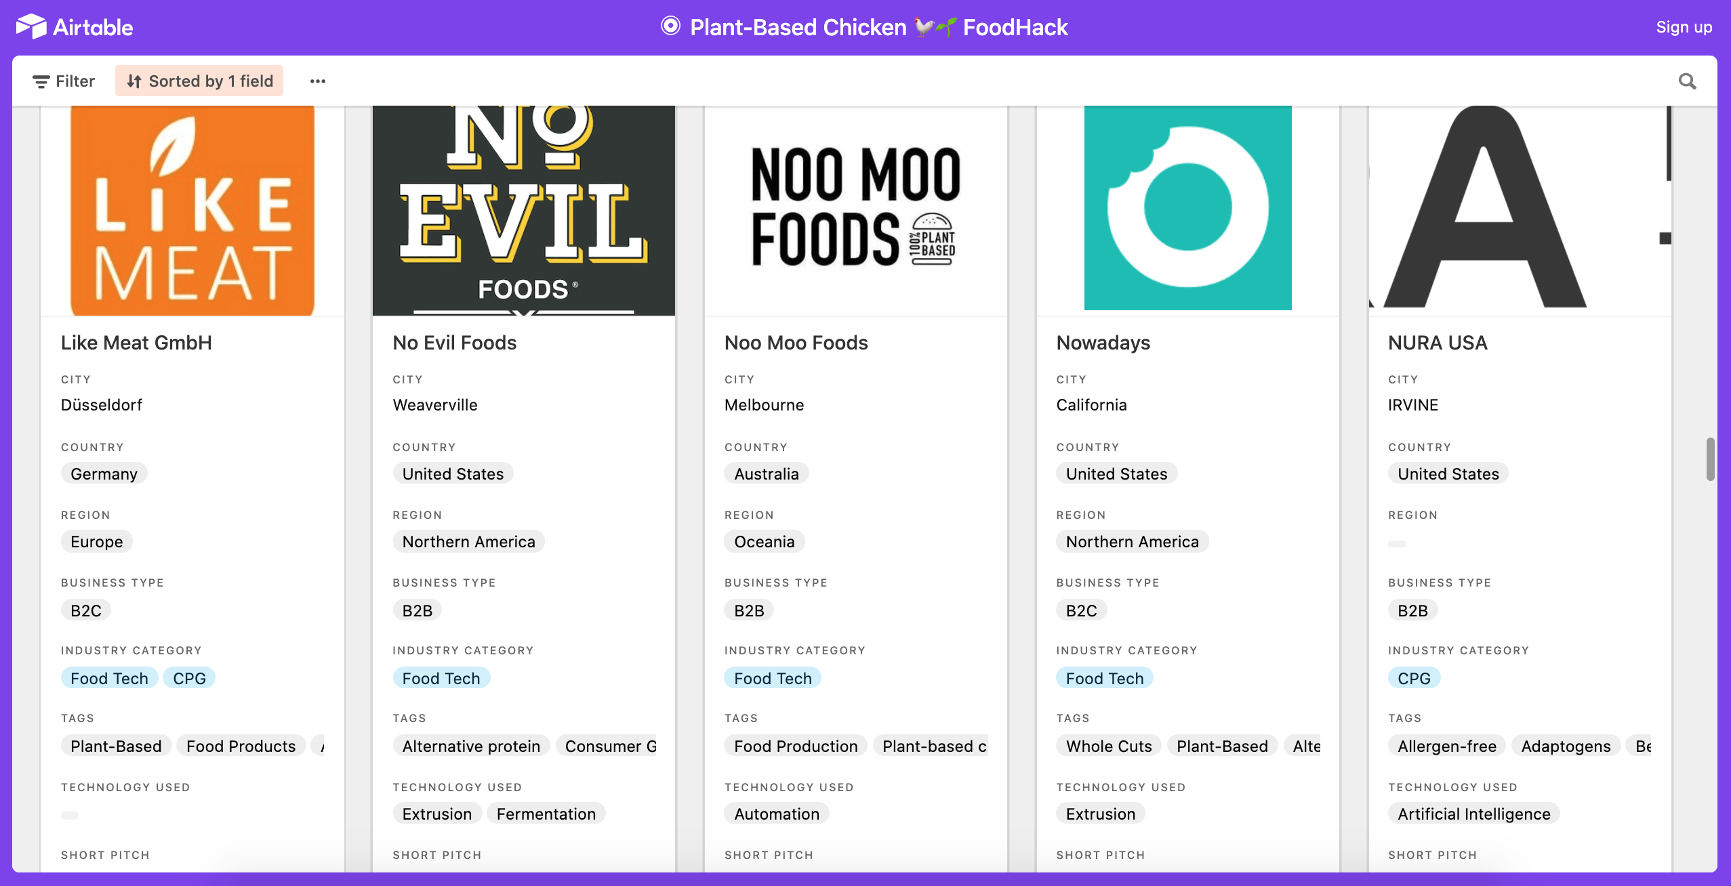Click the CPG tag on Like Meat GmbH
The image size is (1731, 886).
click(x=189, y=678)
